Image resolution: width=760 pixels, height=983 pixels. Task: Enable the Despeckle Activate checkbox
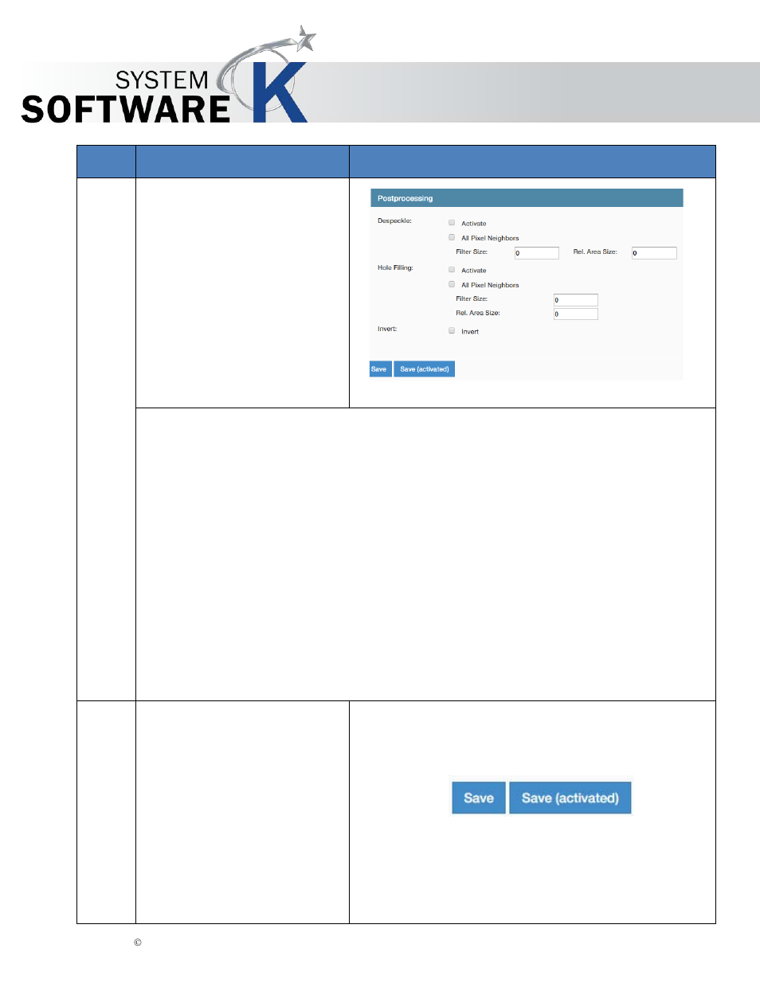point(452,223)
